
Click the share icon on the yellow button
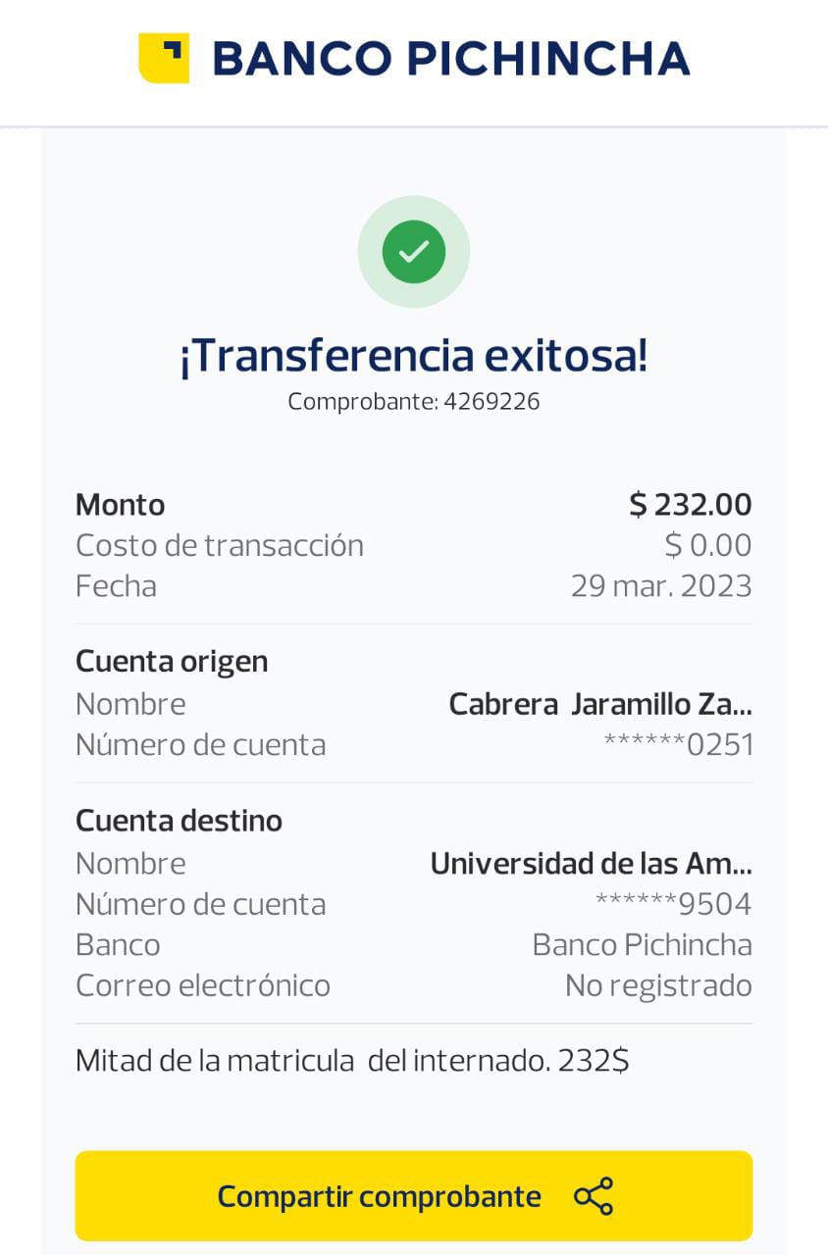coord(594,1196)
